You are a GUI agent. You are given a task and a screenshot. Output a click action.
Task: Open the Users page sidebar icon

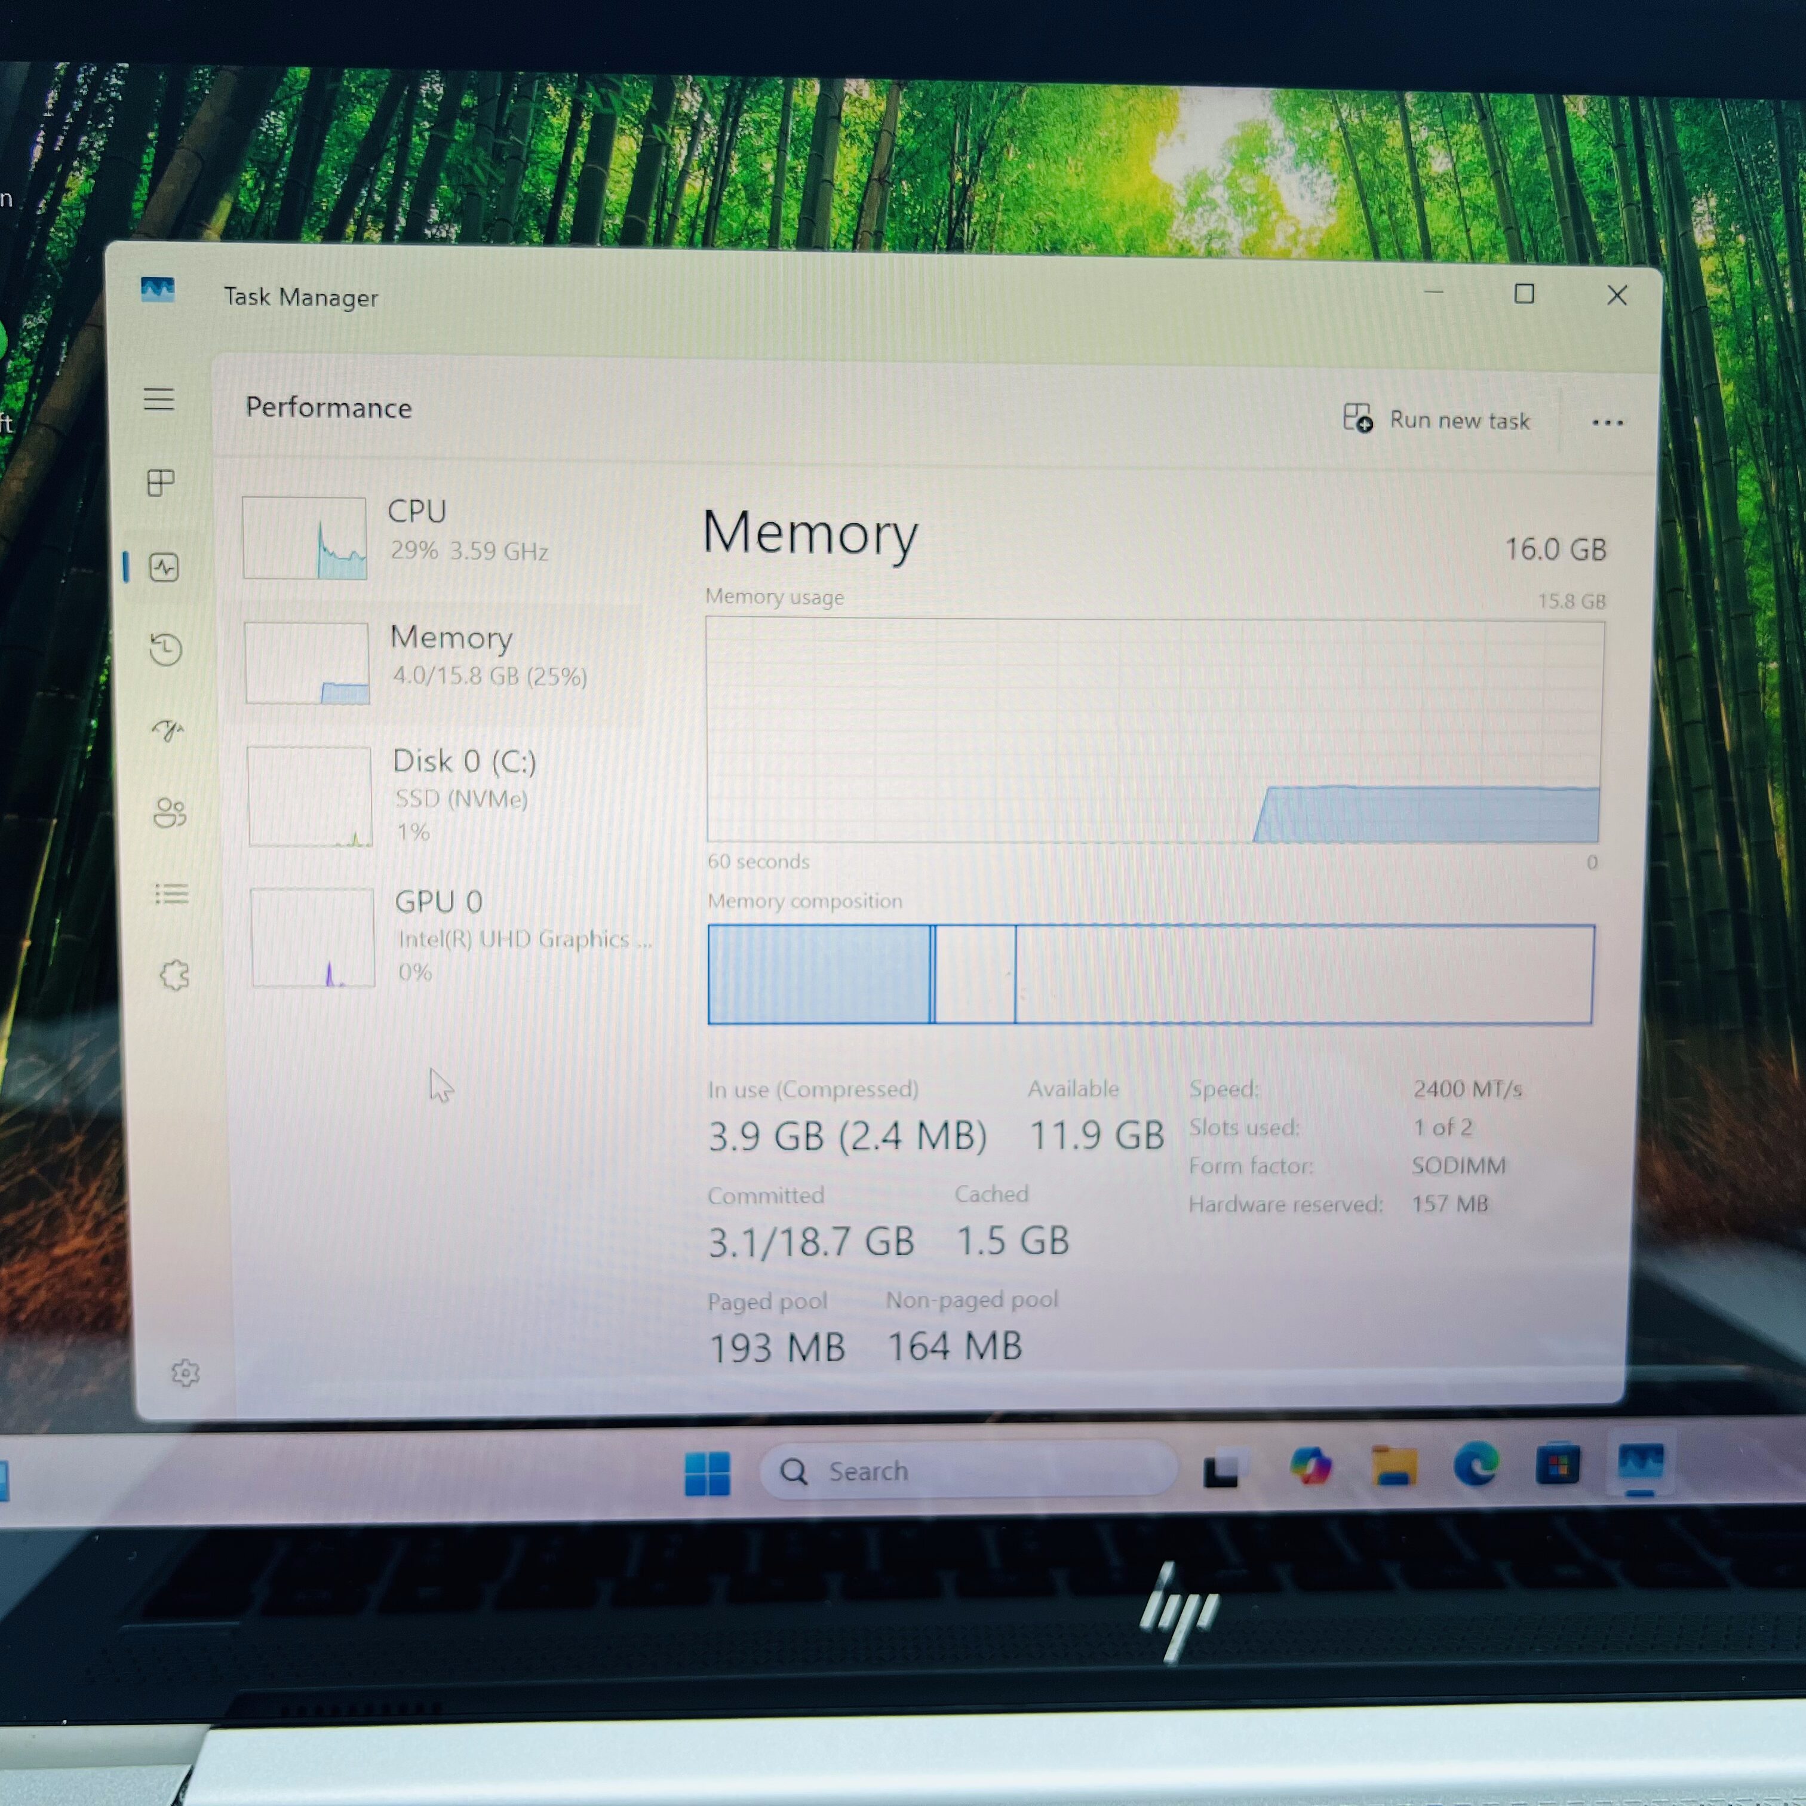point(169,812)
